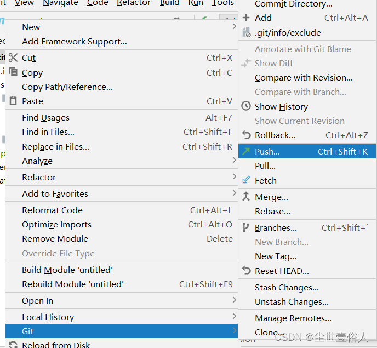Image resolution: width=377 pixels, height=348 pixels.
Task: Click Annotate with Git Blame entry
Action: pyautogui.click(x=307, y=49)
